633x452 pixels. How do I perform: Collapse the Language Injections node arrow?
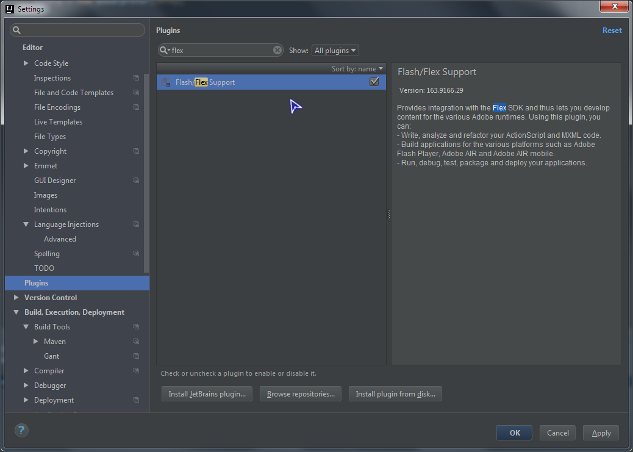[x=26, y=224]
